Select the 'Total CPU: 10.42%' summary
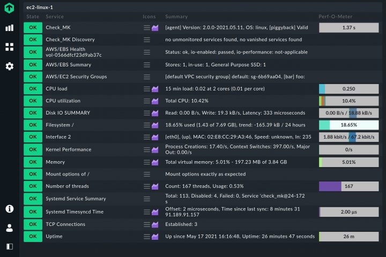 [187, 101]
